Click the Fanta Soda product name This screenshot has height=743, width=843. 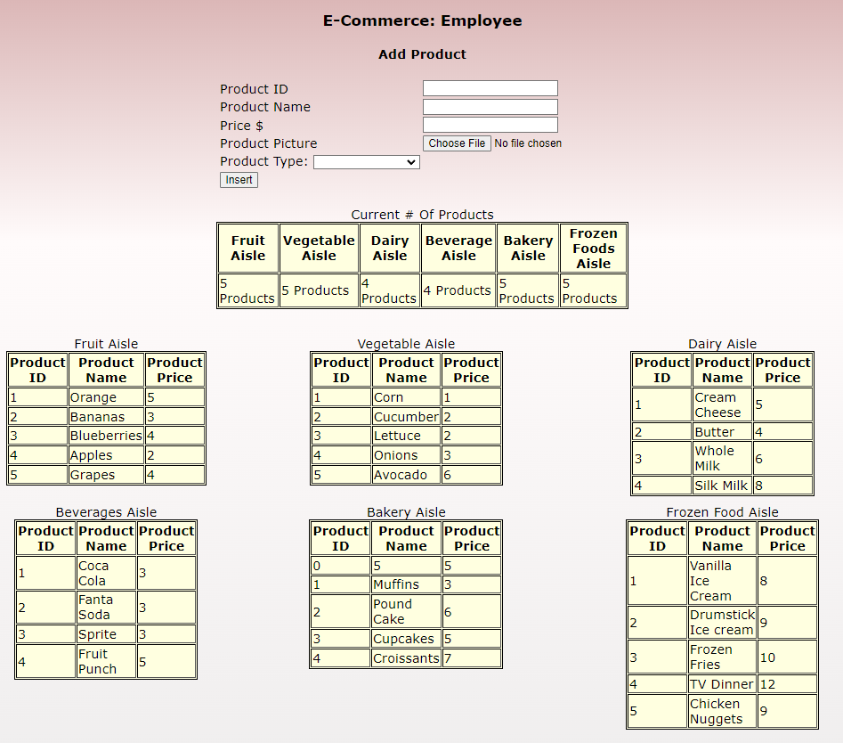(107, 607)
